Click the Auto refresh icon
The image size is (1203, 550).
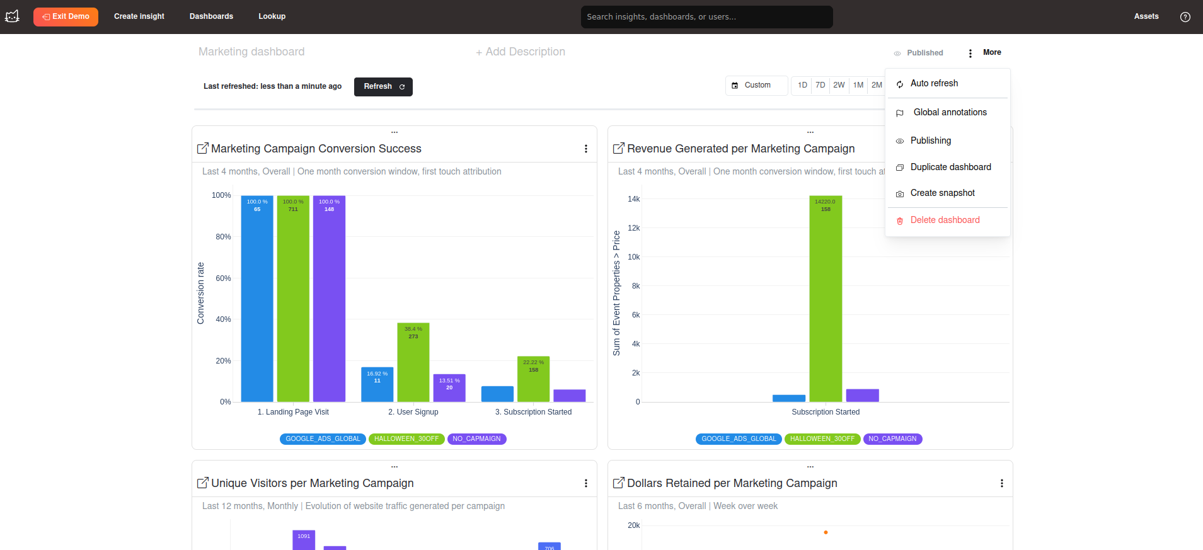[899, 84]
